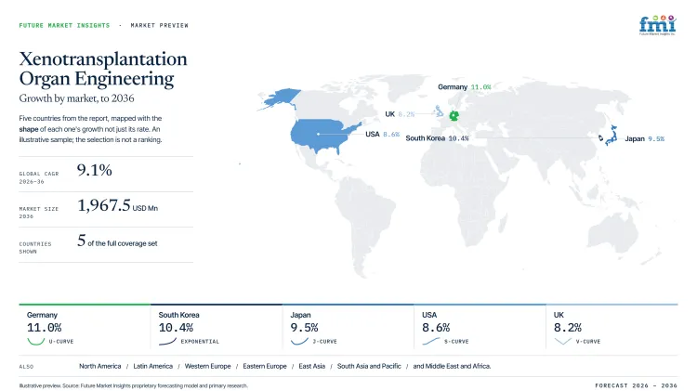Click the FMI logo
This screenshot has width=697, height=391.
657,25
